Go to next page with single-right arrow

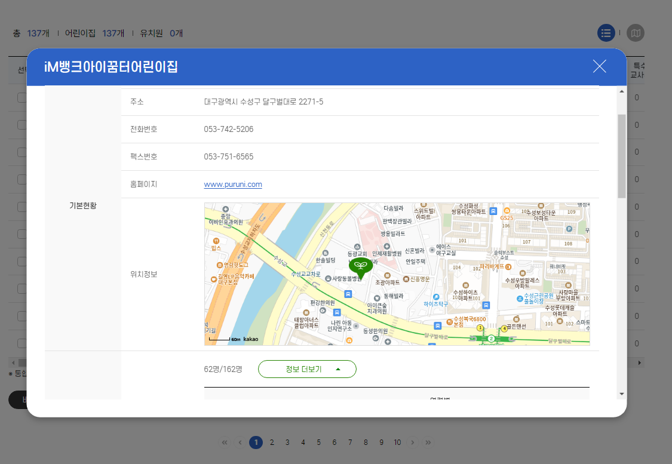pyautogui.click(x=413, y=442)
